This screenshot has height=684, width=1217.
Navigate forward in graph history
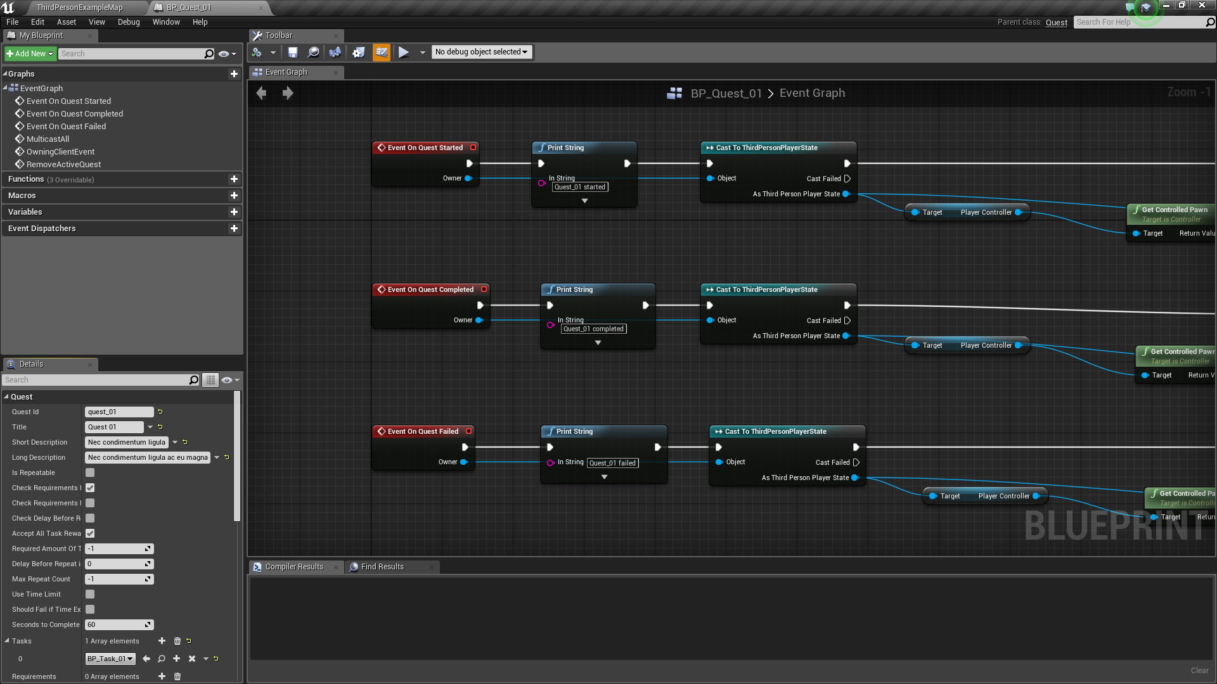click(x=288, y=93)
